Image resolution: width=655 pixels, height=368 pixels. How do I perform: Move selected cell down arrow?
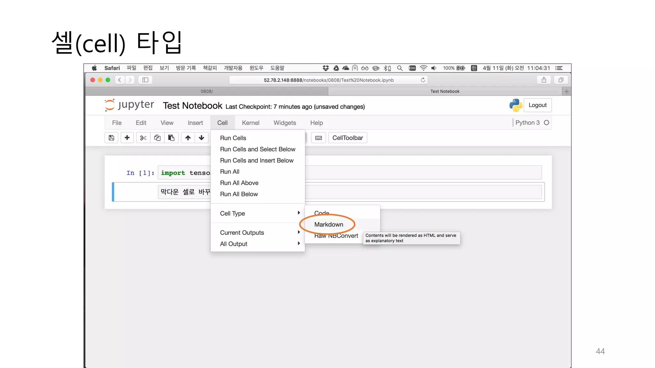pos(201,138)
